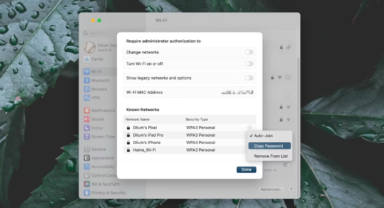The height and width of the screenshot is (208, 384).
Task: Open Privacy & Security settings in sidebar
Action: (x=104, y=193)
